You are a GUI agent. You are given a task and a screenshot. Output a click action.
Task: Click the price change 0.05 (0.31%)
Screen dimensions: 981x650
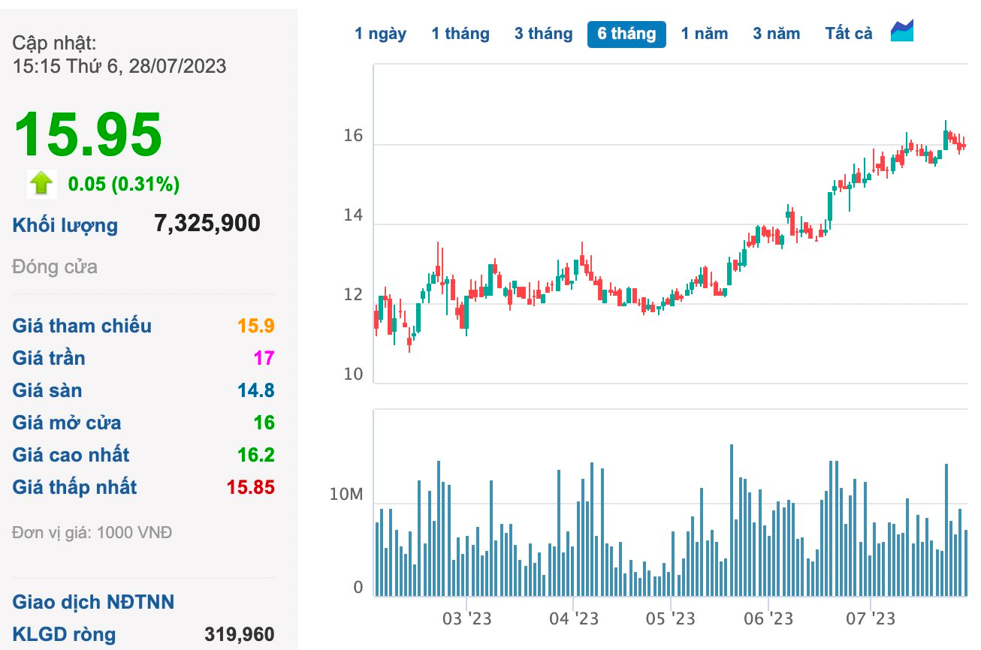[124, 184]
